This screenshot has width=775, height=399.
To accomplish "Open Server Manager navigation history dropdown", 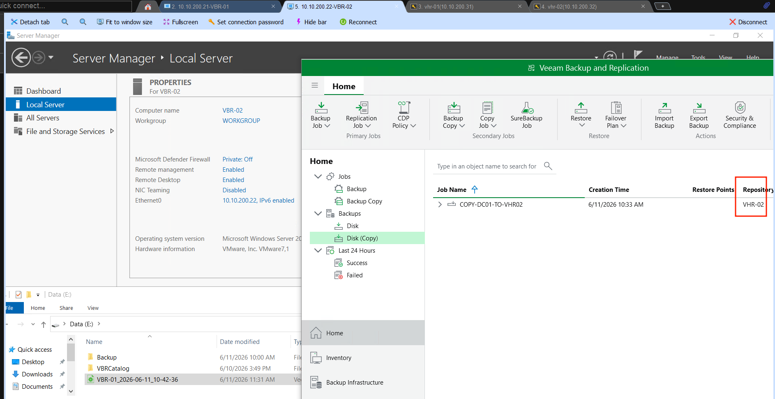I will point(51,57).
